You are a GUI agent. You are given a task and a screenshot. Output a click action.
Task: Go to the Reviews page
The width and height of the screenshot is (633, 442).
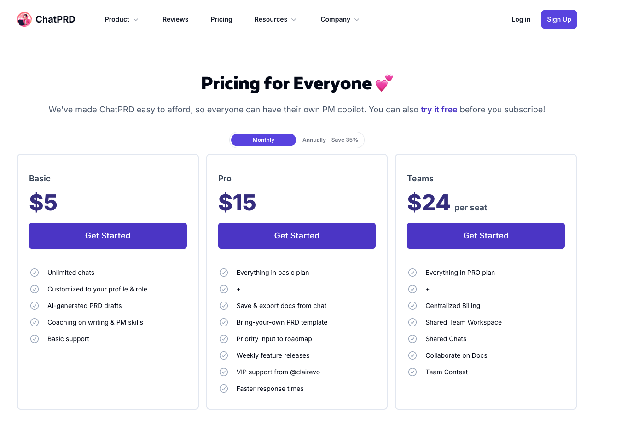[x=175, y=19]
